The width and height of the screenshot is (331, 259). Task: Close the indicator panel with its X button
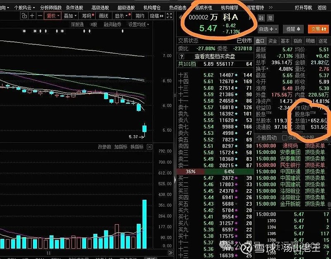click(x=149, y=147)
